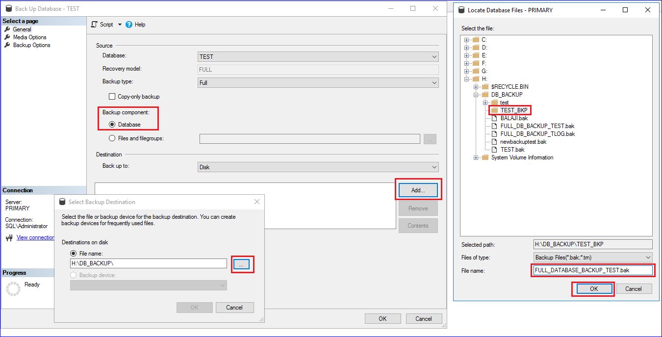Open Backup Options page
Viewport: 662px width, 337px height.
pos(31,45)
